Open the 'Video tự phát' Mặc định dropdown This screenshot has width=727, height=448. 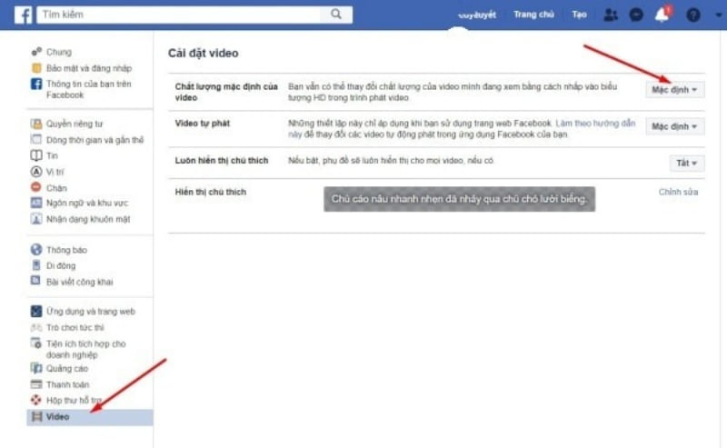(x=675, y=126)
